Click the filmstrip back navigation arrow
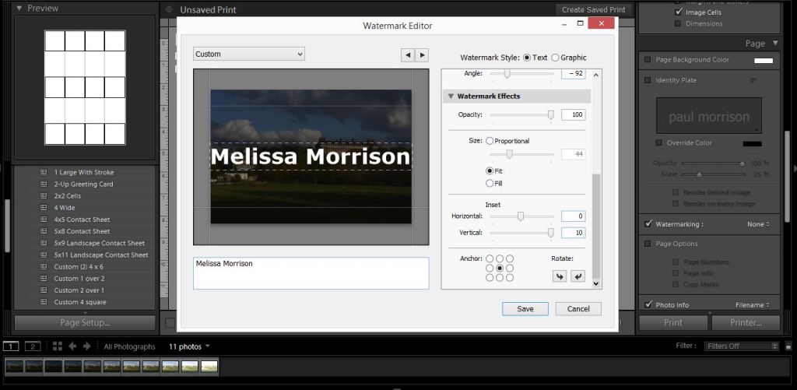Image resolution: width=797 pixels, height=390 pixels. [72, 346]
